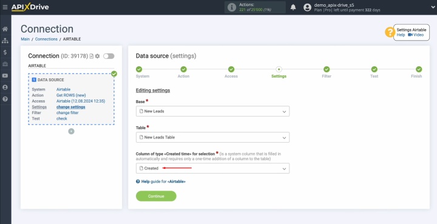The width and height of the screenshot is (437, 224).
Task: Open the Help link for Airtable settings
Action: pos(401,35)
